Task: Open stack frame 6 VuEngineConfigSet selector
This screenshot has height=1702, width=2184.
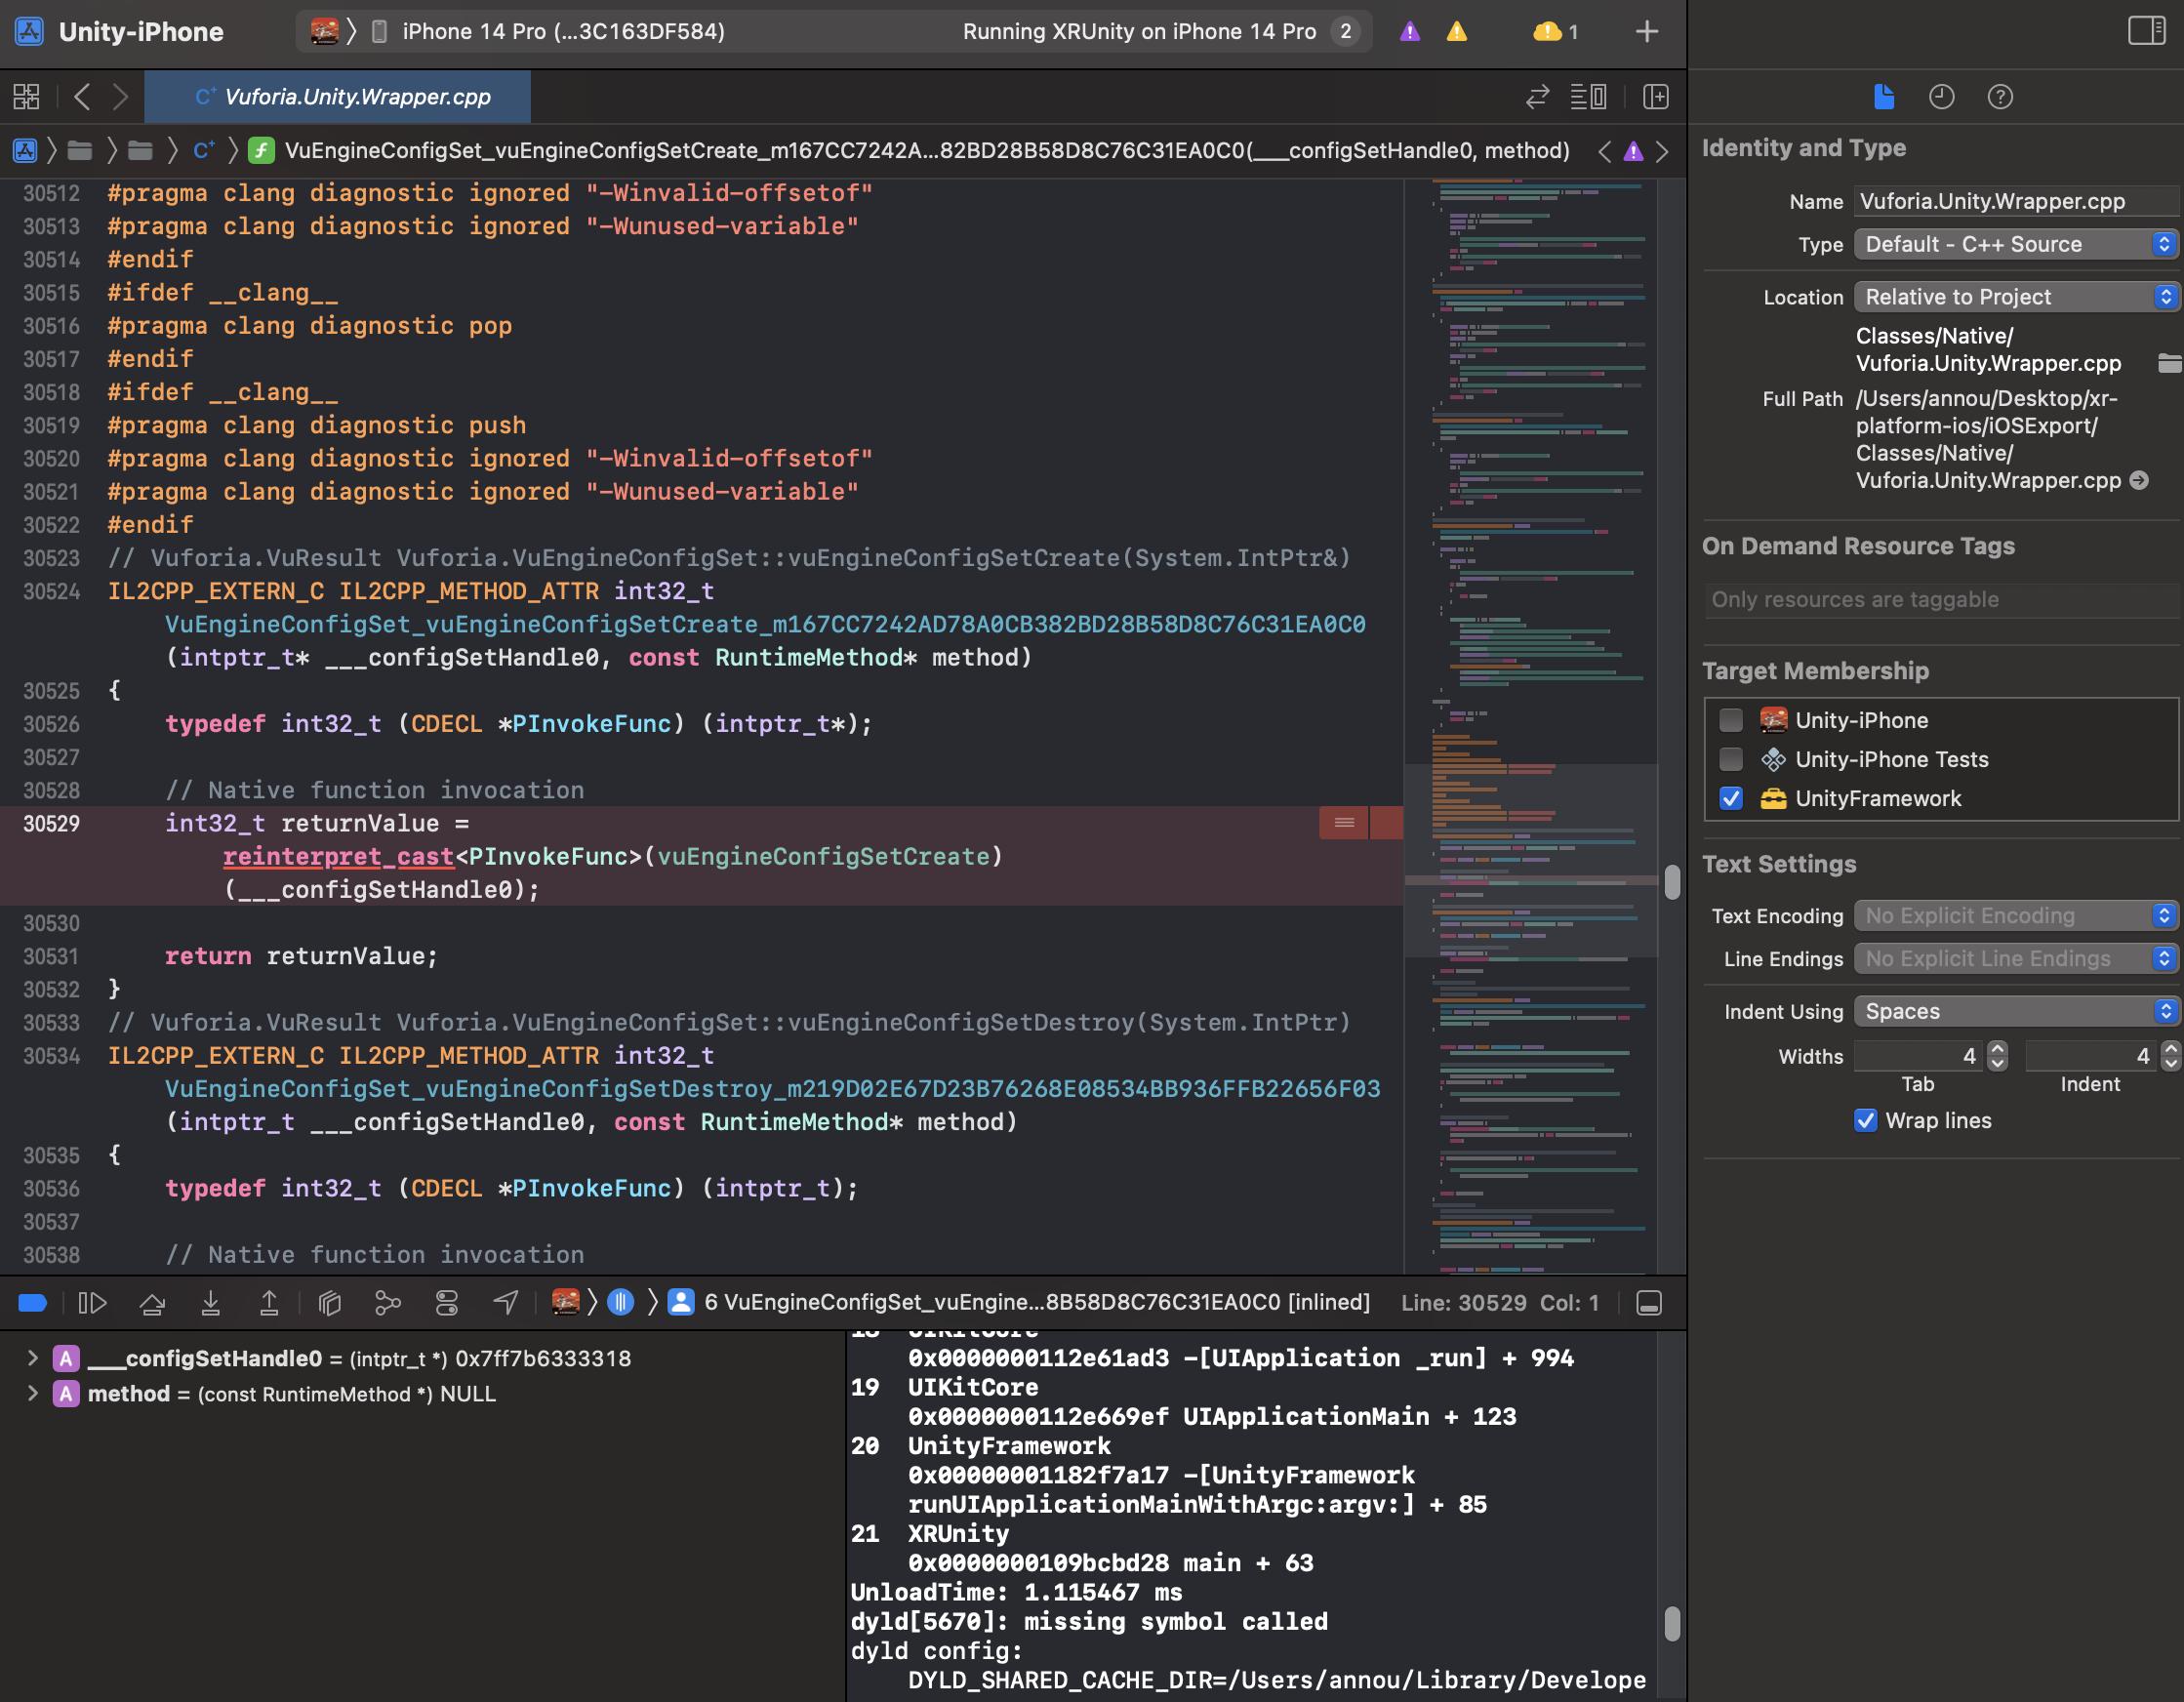Action: [x=1018, y=1302]
